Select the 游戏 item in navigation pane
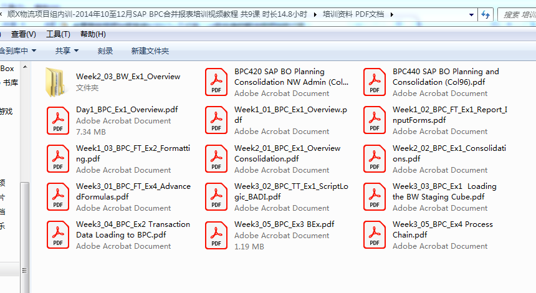This screenshot has height=293, width=536. pos(6,112)
